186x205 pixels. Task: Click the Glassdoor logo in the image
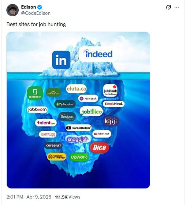coord(35,93)
